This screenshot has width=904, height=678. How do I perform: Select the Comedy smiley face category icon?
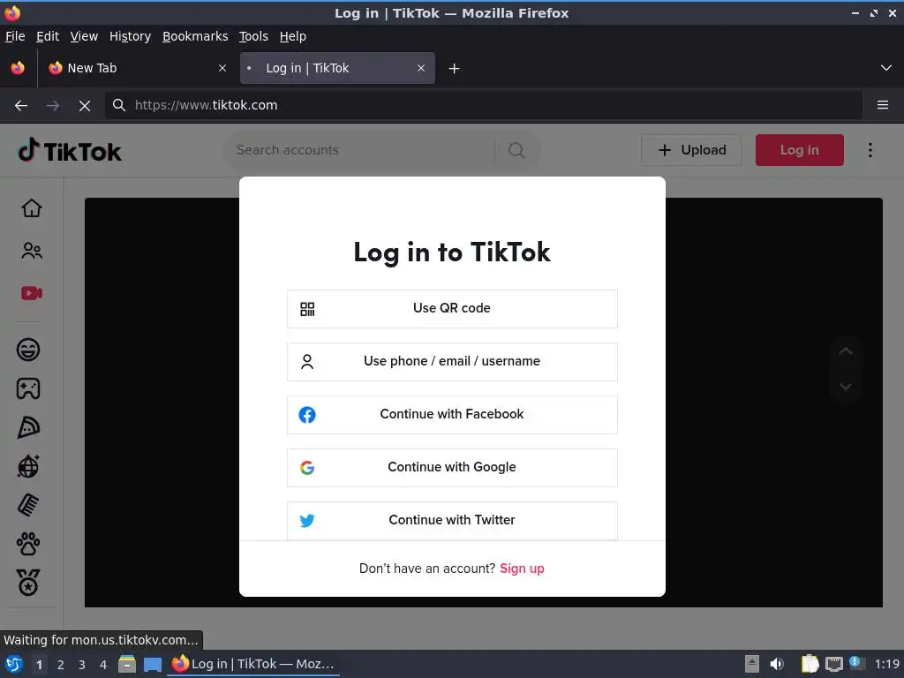point(28,350)
